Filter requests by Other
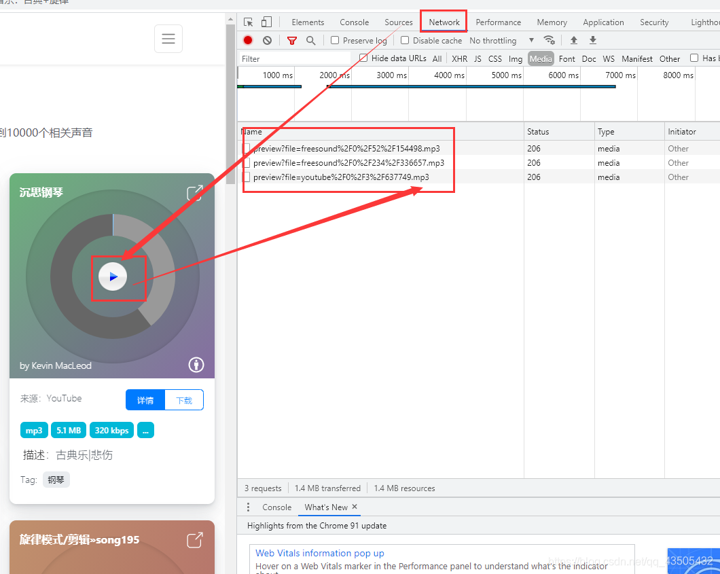 click(x=670, y=59)
